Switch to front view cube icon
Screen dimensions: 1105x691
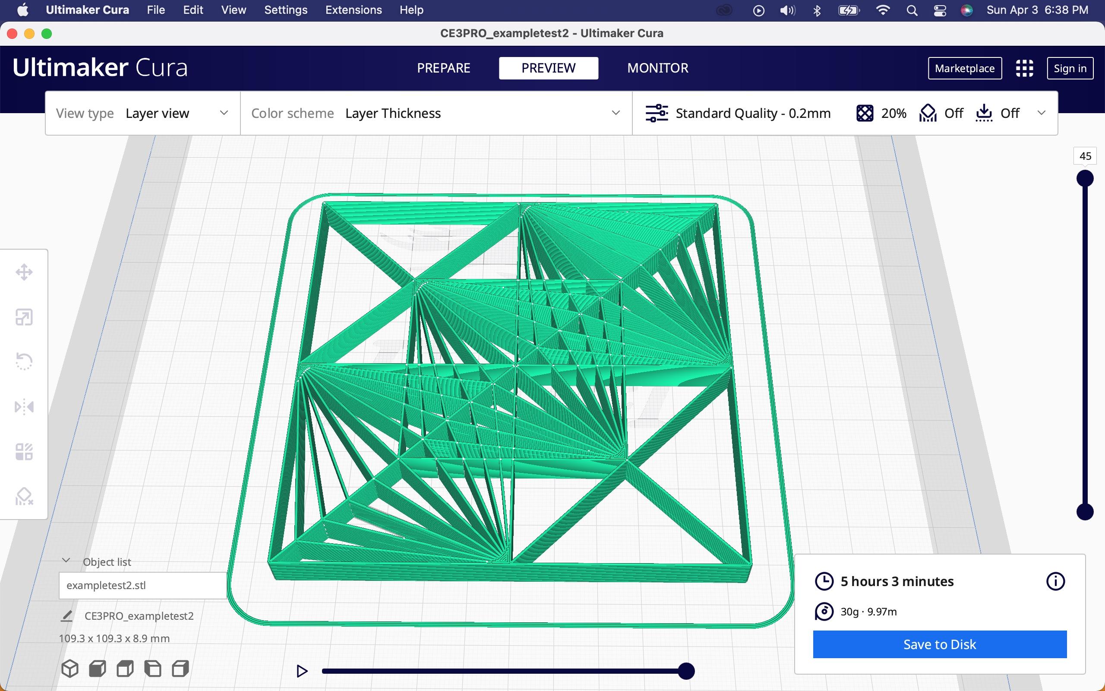[x=97, y=669]
